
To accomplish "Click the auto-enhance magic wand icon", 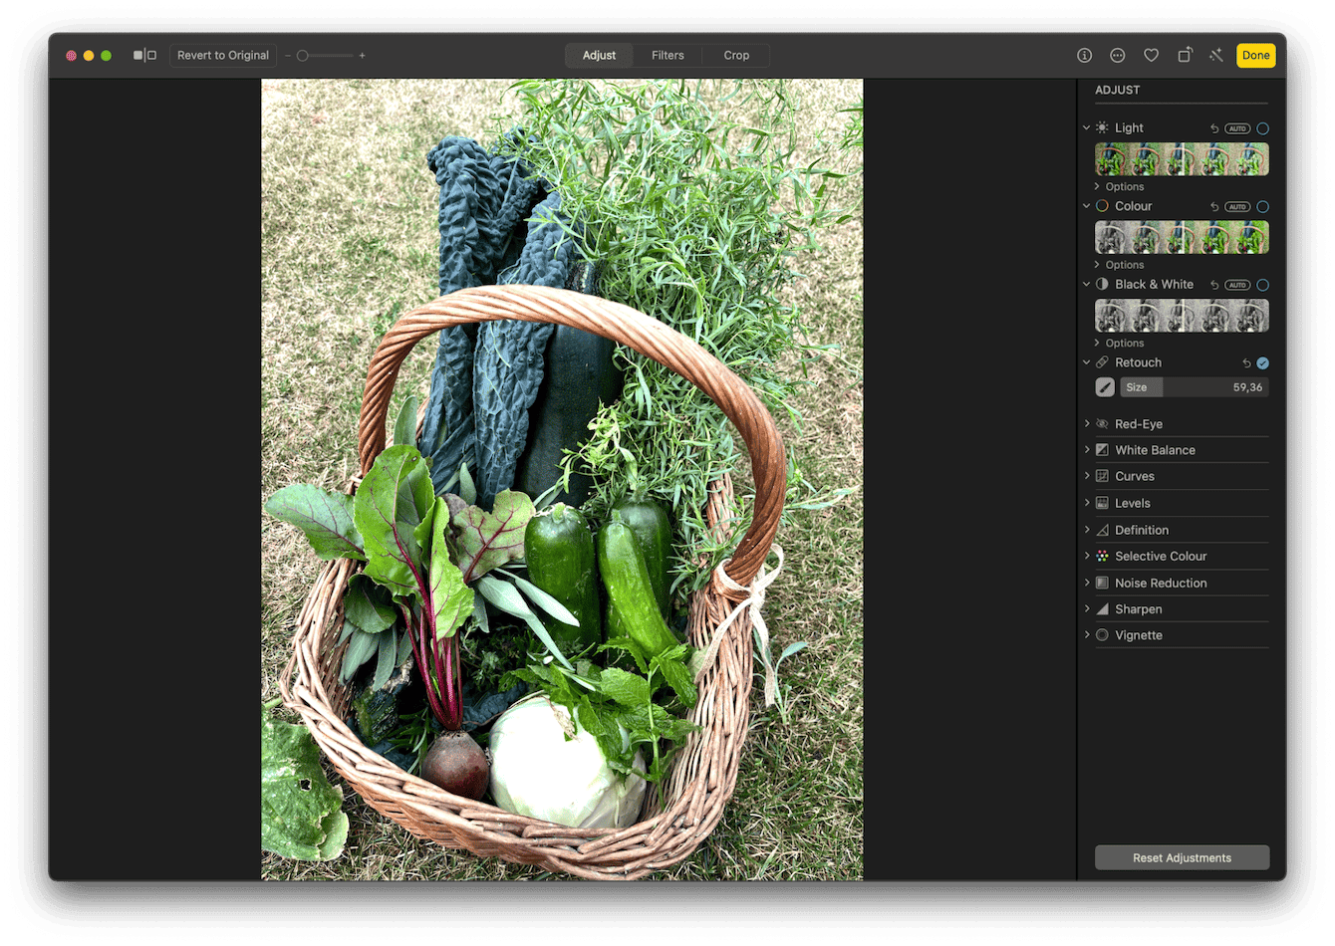I will [x=1216, y=55].
